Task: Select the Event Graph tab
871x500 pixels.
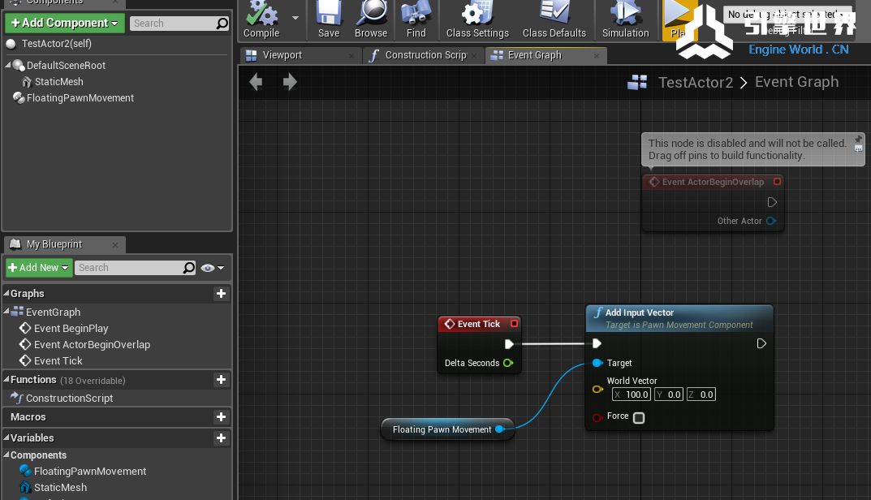Action: pos(534,55)
